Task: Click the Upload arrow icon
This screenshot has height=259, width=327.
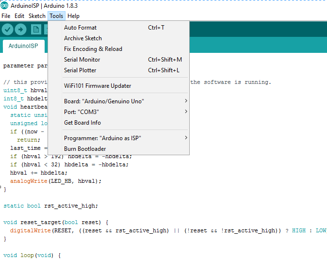Action: pos(21,30)
